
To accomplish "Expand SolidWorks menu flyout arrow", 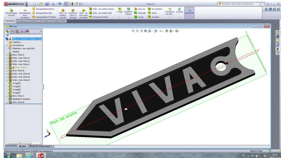I will point(27,4).
